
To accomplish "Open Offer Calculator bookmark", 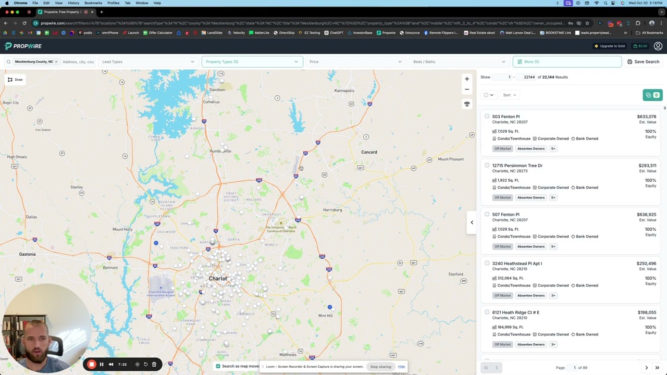I will click(157, 33).
